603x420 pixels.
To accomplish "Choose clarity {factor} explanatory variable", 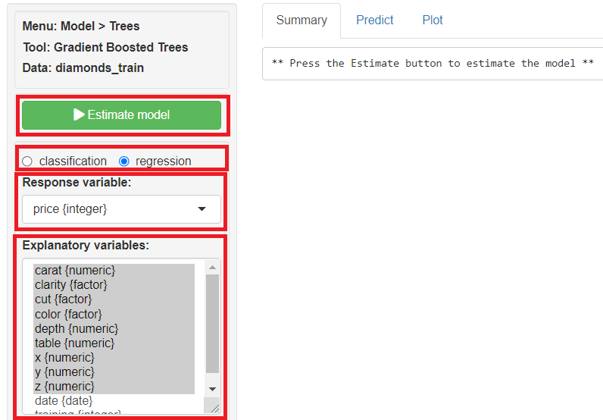I will point(71,285).
